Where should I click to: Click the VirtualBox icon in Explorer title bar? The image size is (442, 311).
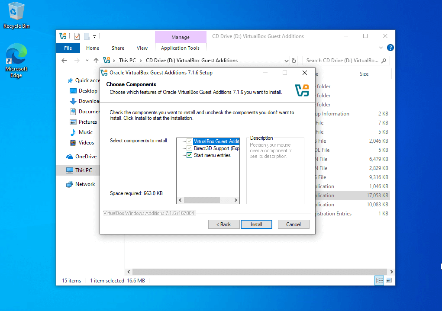pyautogui.click(x=63, y=36)
